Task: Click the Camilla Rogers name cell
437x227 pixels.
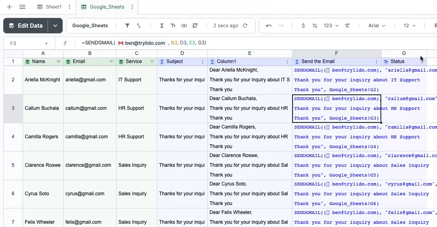Action: (43, 137)
